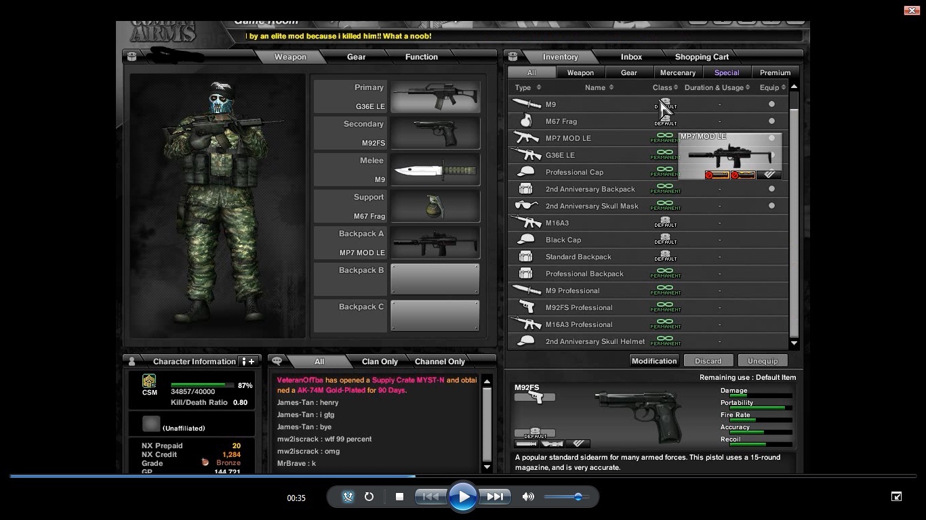Screen dimensions: 926x520
Task: Select the M92FS Professional pistol icon
Action: coord(526,307)
